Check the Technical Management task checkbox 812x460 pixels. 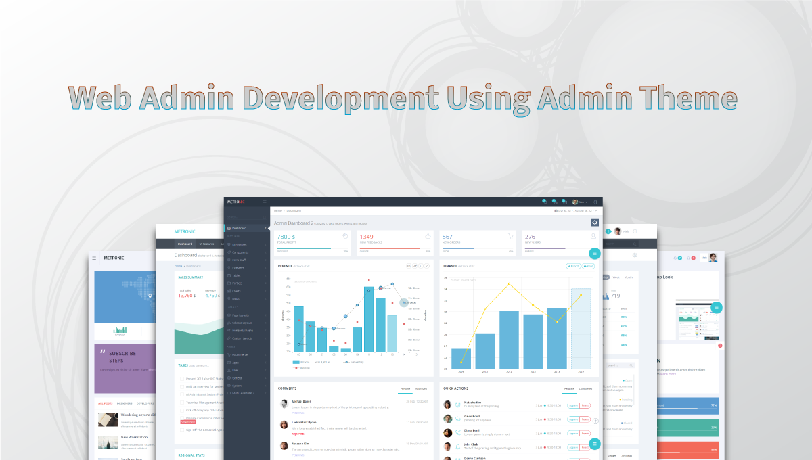coord(182,402)
